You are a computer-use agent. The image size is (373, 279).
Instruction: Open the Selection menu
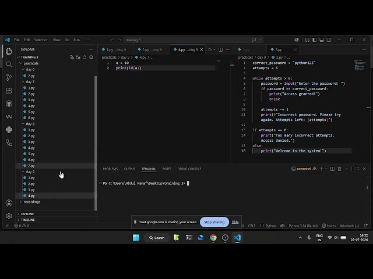(x=41, y=40)
